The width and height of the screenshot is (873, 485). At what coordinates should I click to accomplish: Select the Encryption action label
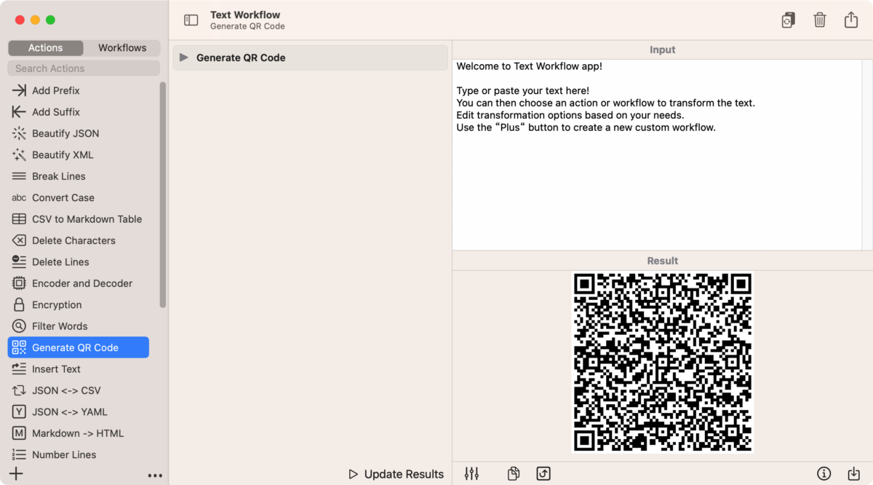point(57,305)
